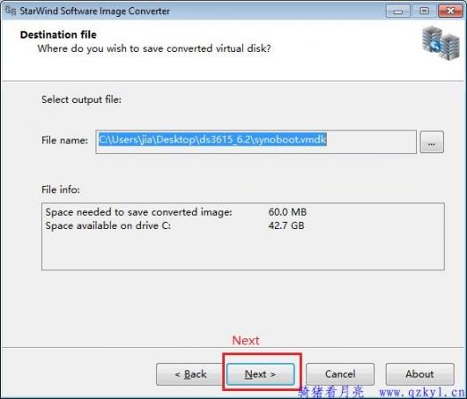467x399 pixels.
Task: Click inside the File name path field
Action: [256, 142]
